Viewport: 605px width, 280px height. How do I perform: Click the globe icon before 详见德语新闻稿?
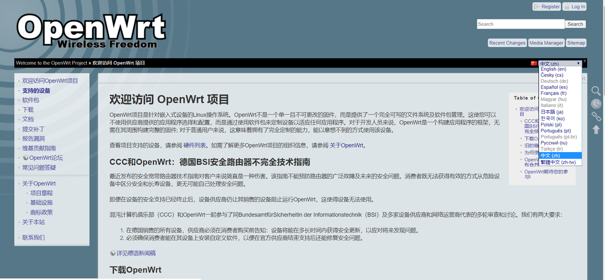click(x=113, y=254)
